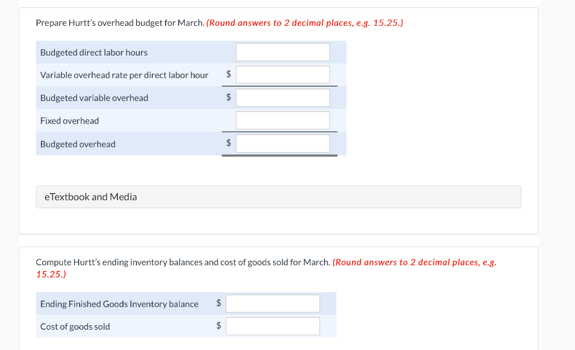Click the Fixed overhead input field
The height and width of the screenshot is (350, 575).
pos(283,121)
